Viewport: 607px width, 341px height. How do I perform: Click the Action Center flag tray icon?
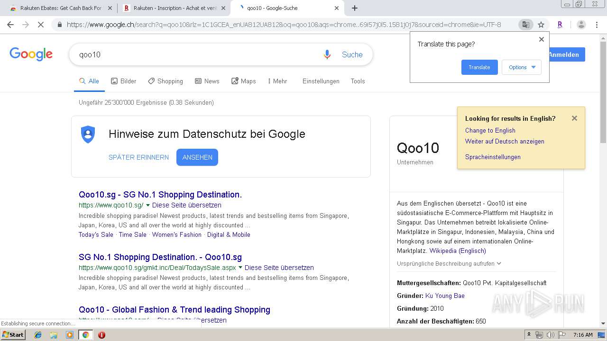pyautogui.click(x=561, y=335)
